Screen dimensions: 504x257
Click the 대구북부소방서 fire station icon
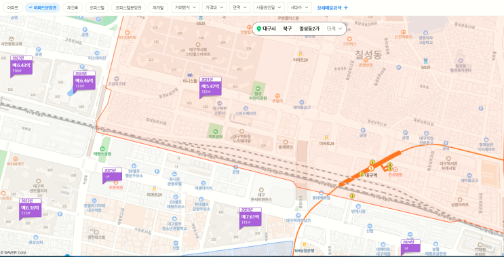220,103
